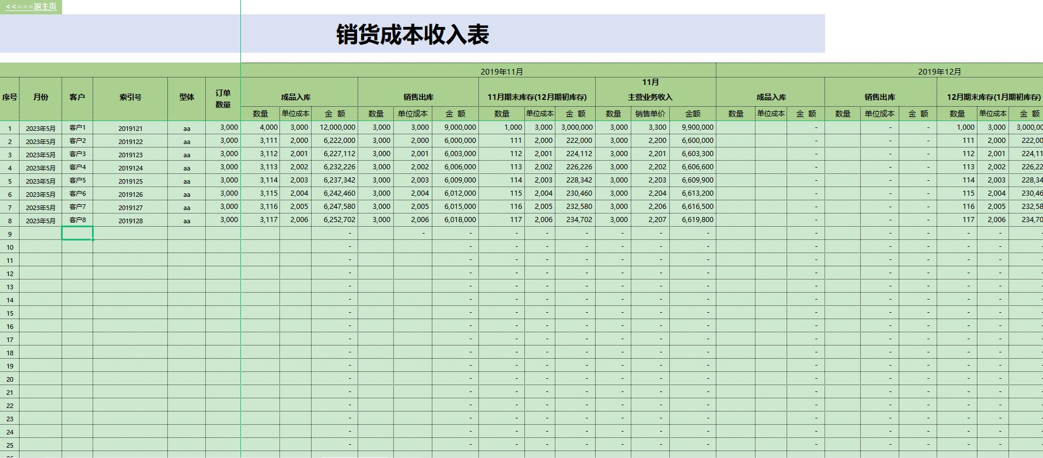Viewport: 1043px width, 458px height.
Task: Select the cell 客户6
Action: point(77,193)
